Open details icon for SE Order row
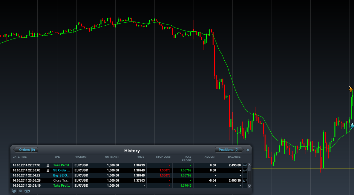The image size is (354, 195). pyautogui.click(x=245, y=170)
